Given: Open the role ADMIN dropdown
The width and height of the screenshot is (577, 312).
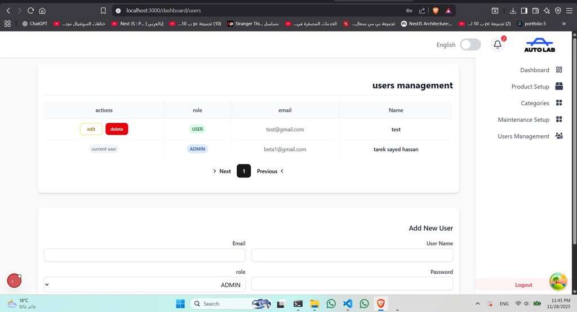Looking at the screenshot, I should point(145,285).
